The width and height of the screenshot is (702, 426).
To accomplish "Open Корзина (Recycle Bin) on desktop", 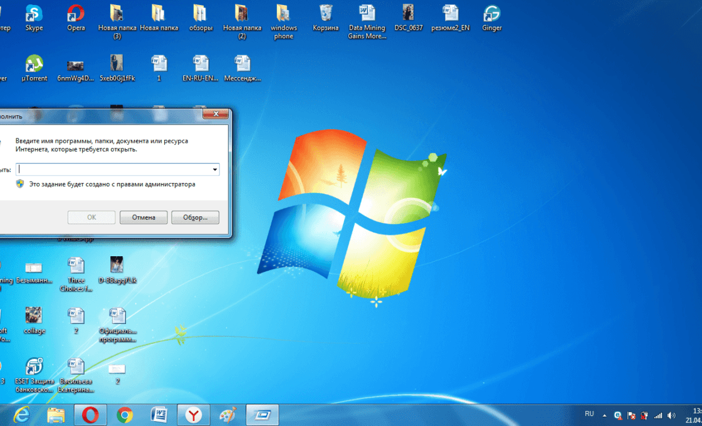I will 326,14.
